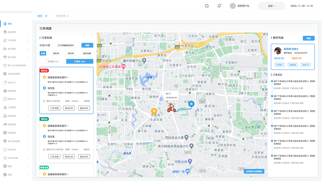
Task: Filter orders by 即时单
Action: tap(56, 53)
